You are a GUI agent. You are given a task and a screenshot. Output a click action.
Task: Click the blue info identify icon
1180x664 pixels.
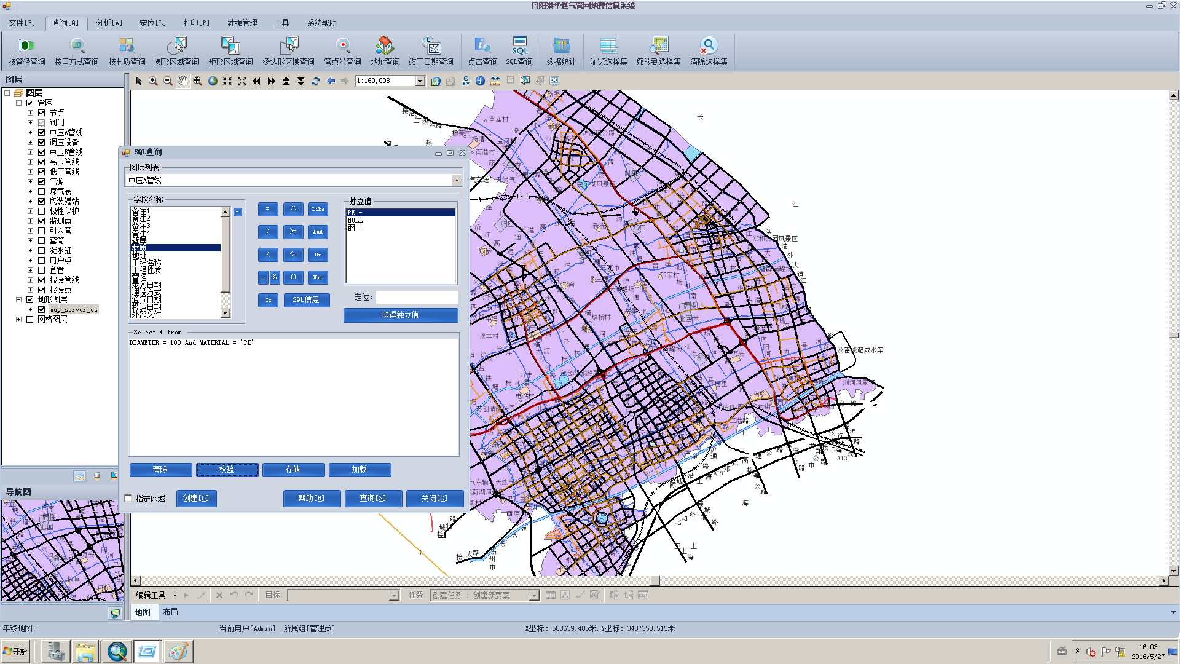pos(481,81)
